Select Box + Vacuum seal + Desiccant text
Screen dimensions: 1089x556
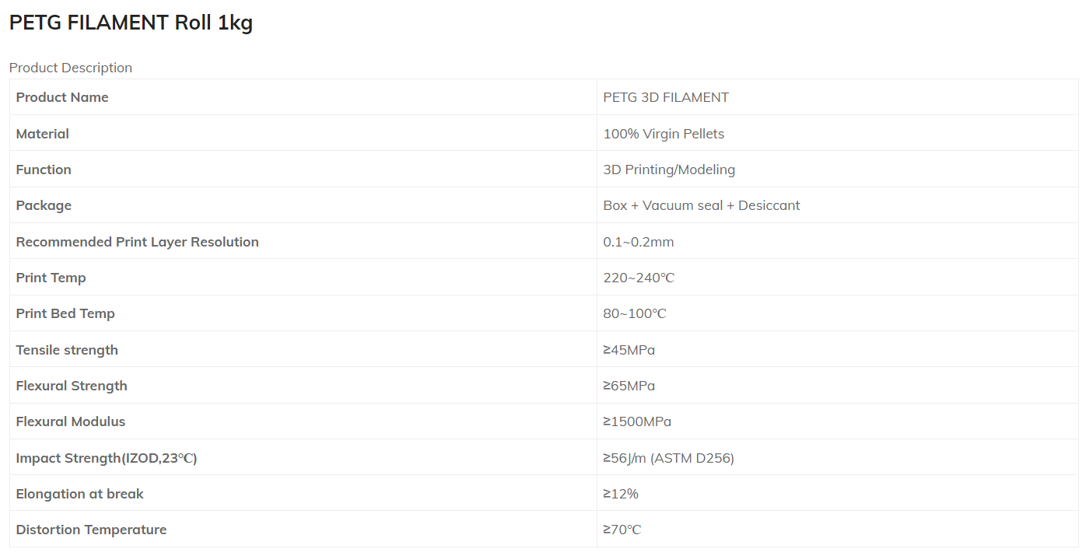702,205
